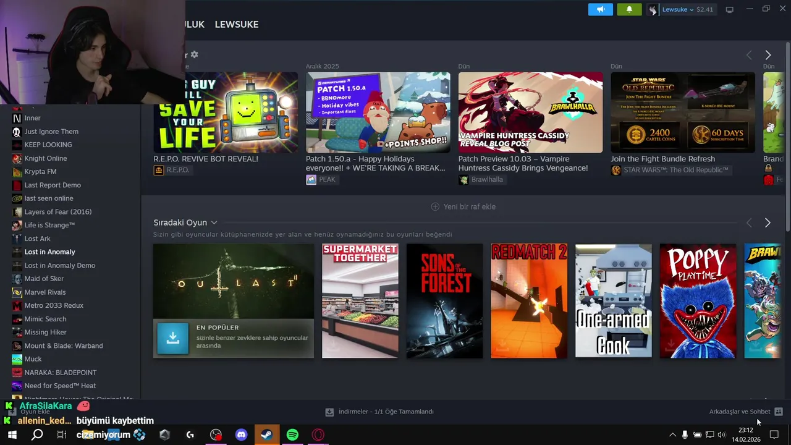Select NARAKA: BLADEPOINT in library
This screenshot has width=791, height=445.
(x=61, y=373)
